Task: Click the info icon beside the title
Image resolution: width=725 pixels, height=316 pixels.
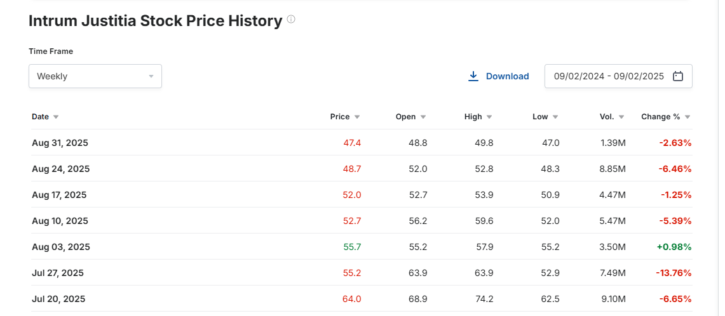Action: tap(291, 20)
